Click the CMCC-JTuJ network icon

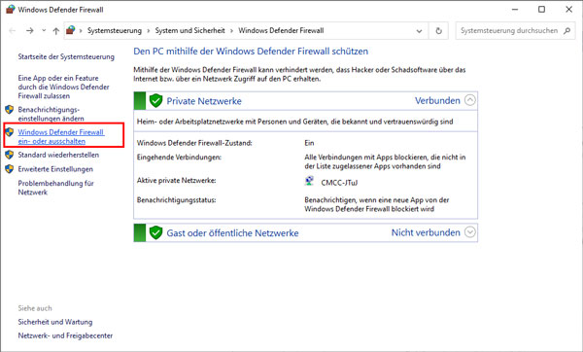click(309, 181)
